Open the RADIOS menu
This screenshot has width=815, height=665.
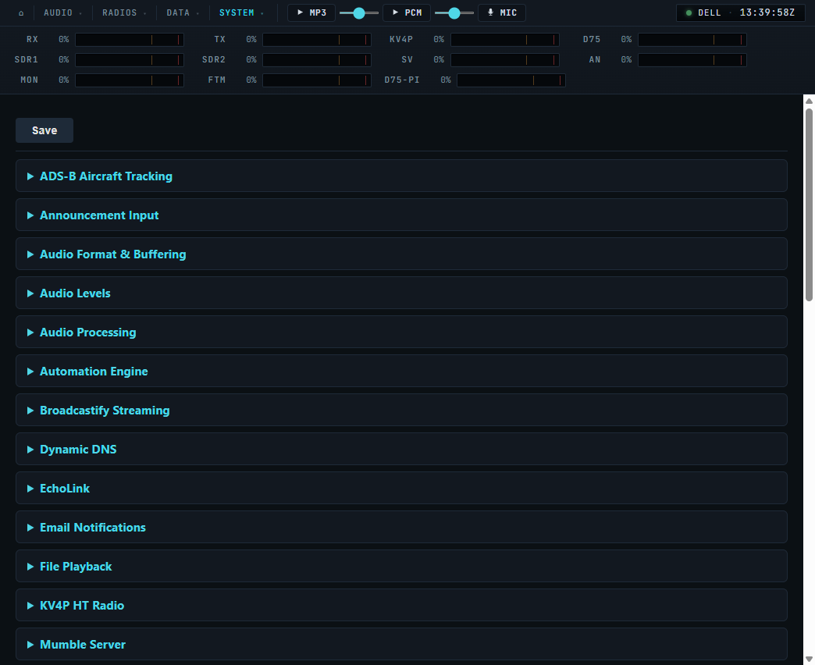pyautogui.click(x=123, y=13)
